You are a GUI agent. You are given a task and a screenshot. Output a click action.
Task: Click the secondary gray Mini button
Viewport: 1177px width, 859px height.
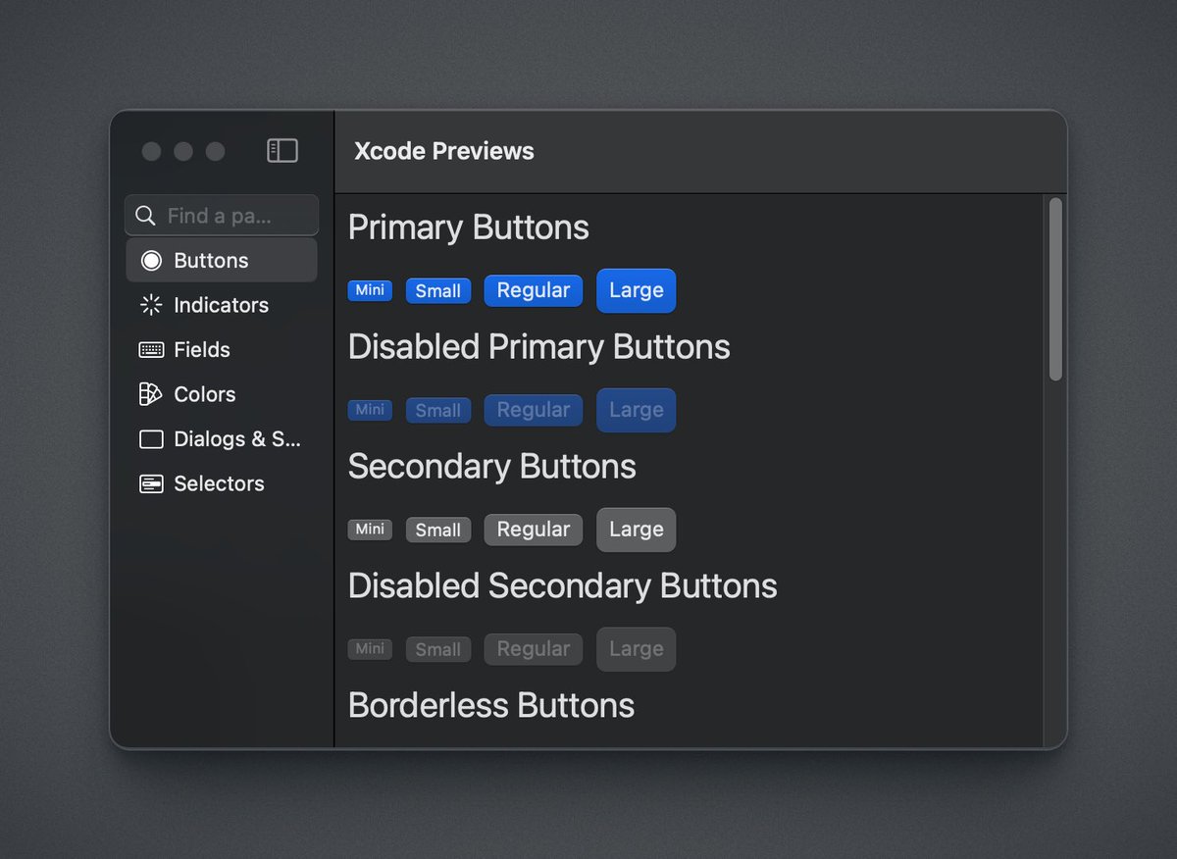tap(370, 530)
